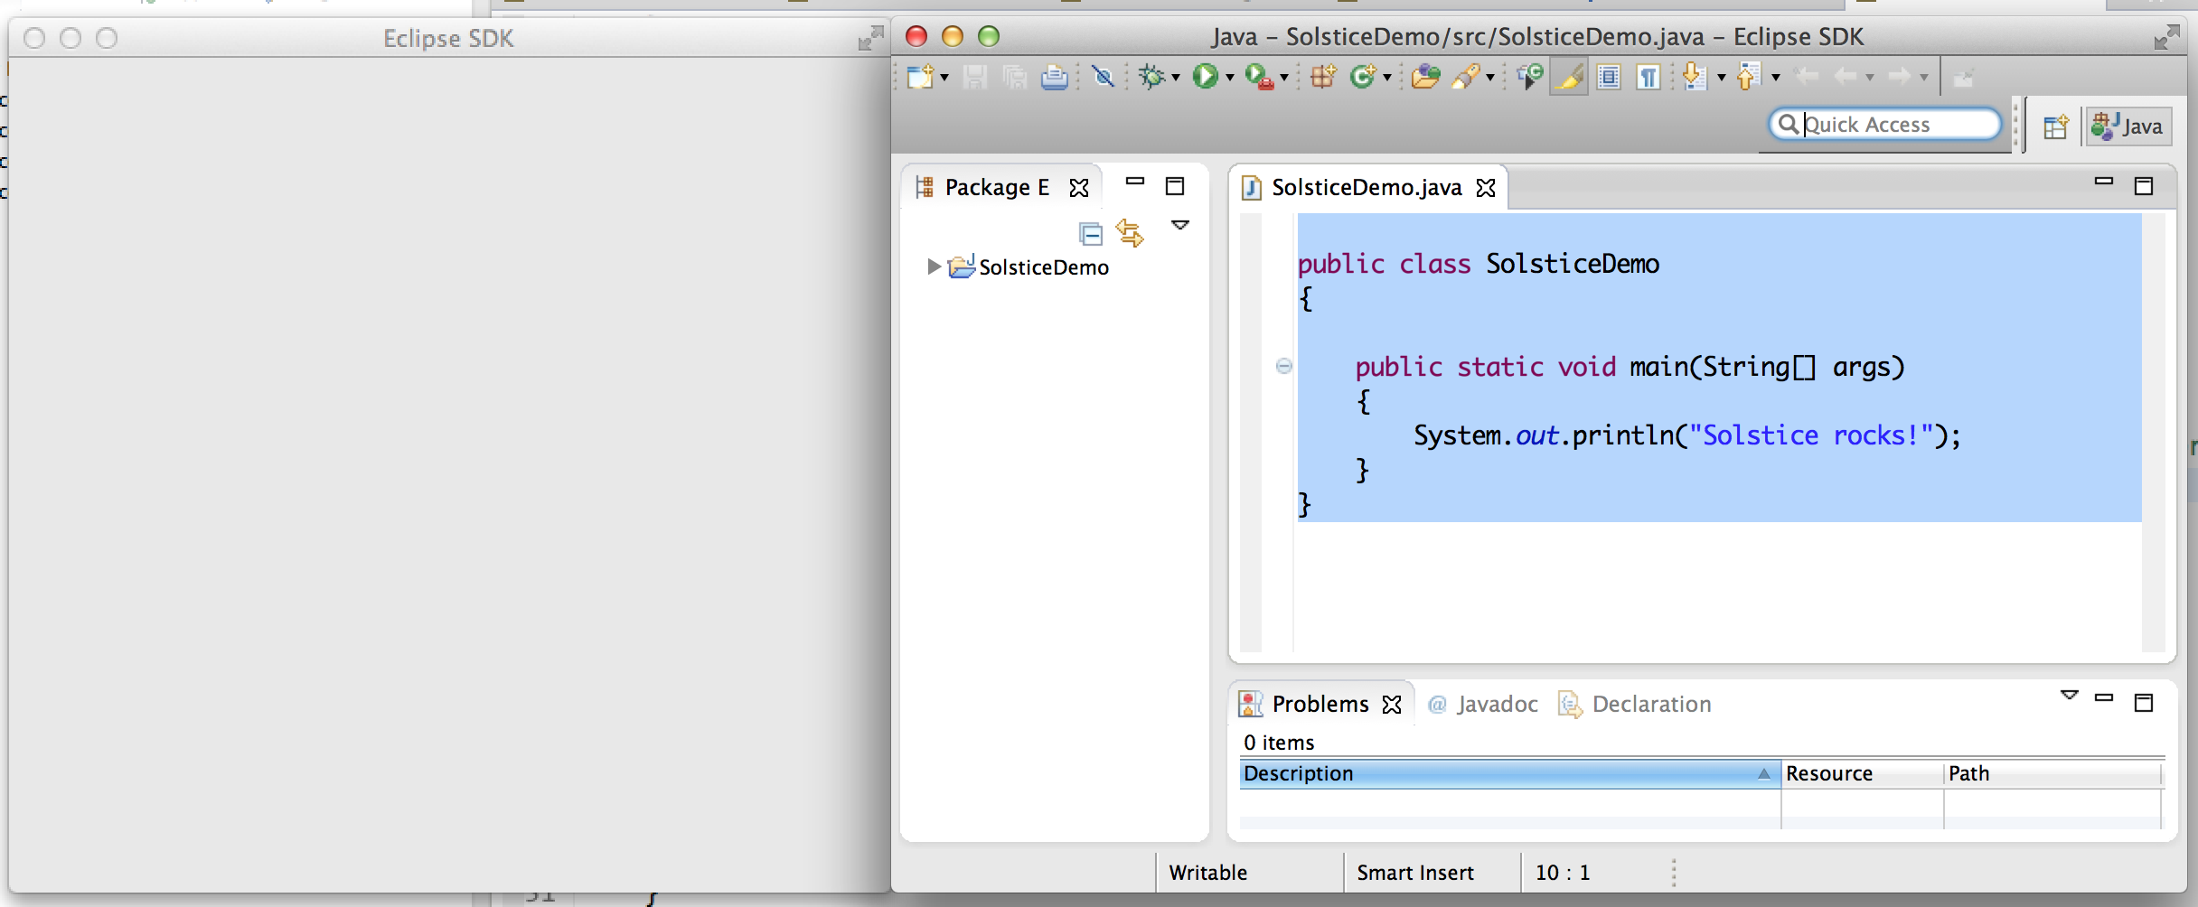
Task: Open Previous Annotation dropdown arrow
Action: [1776, 78]
